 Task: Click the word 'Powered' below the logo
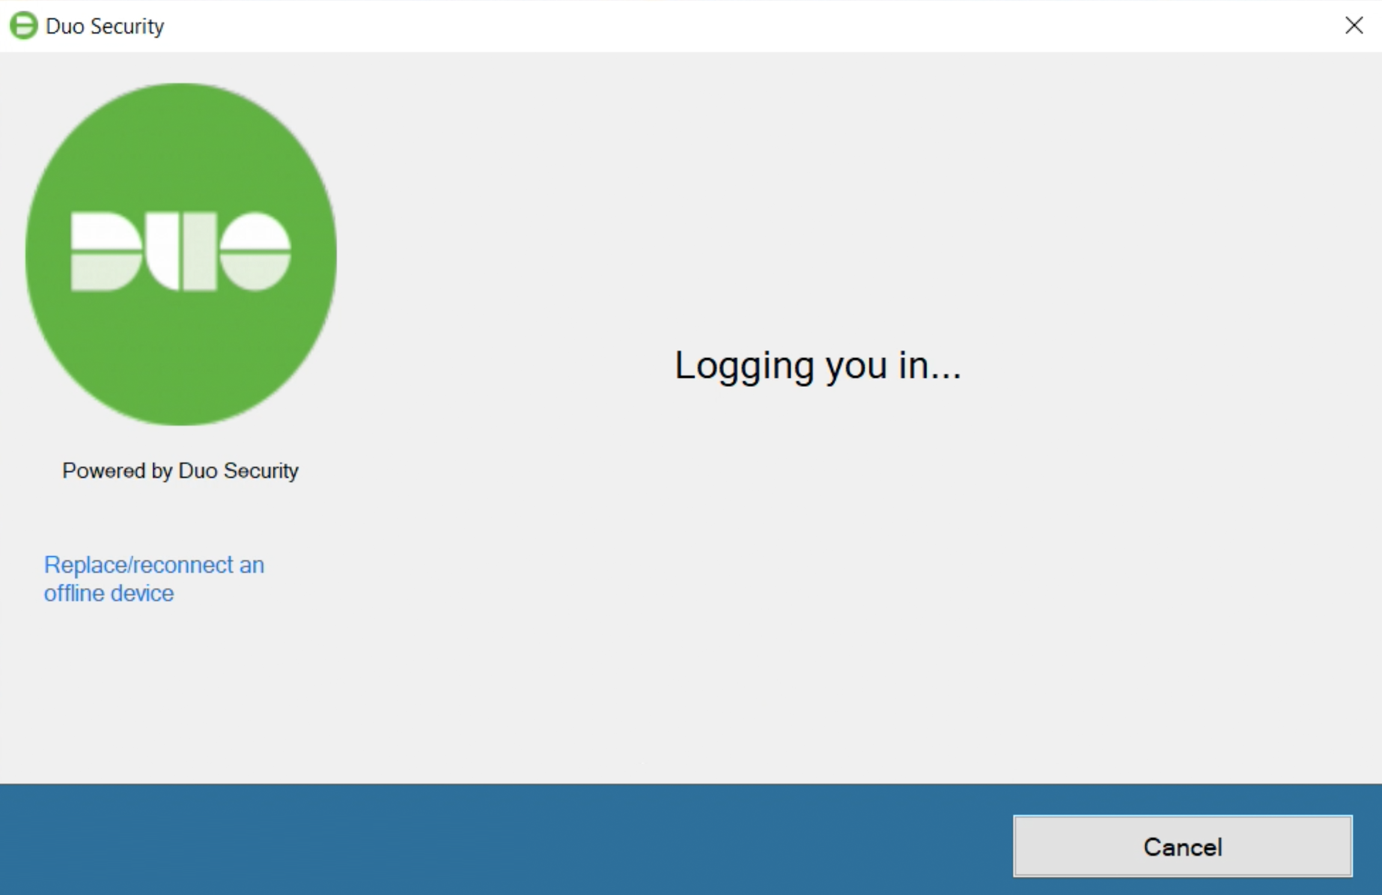coord(104,470)
